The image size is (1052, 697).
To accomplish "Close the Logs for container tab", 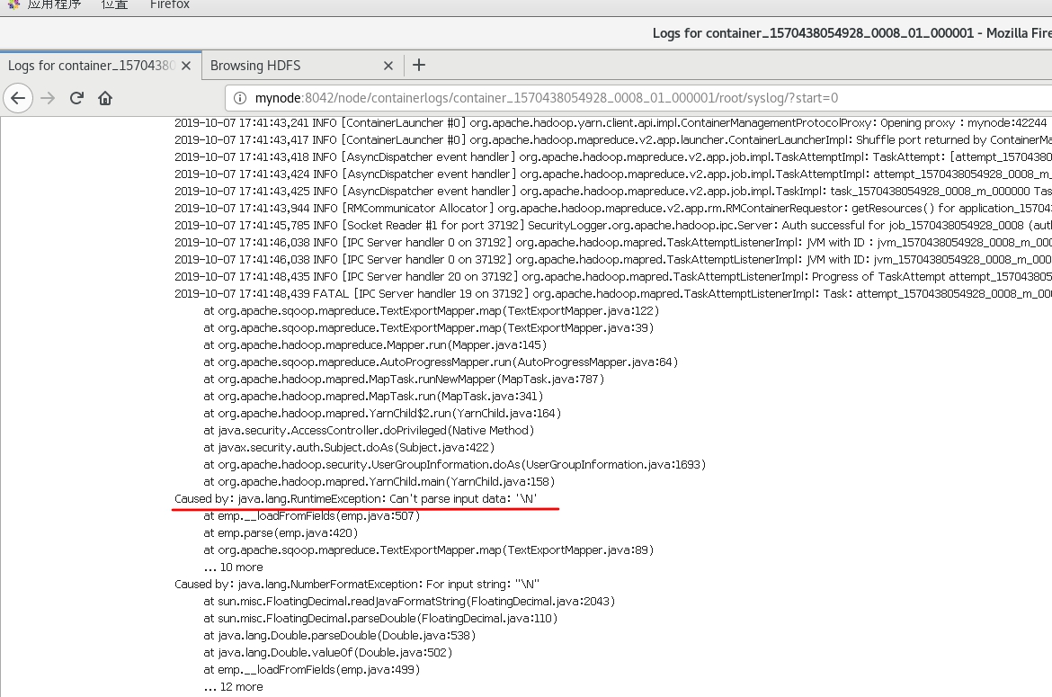I will pos(186,65).
